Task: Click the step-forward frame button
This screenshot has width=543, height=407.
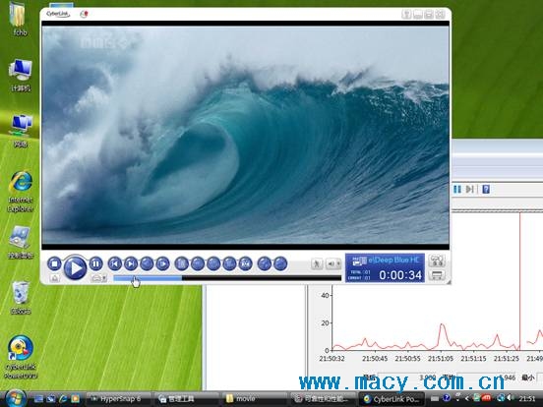Action: (162, 263)
